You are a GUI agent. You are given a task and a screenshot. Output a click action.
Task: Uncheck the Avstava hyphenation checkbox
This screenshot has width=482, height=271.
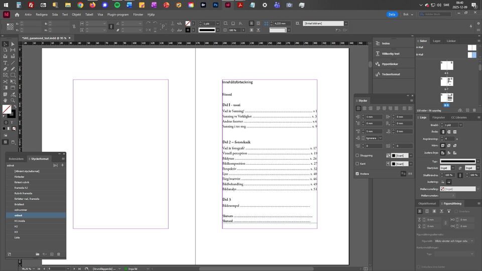coord(357,174)
